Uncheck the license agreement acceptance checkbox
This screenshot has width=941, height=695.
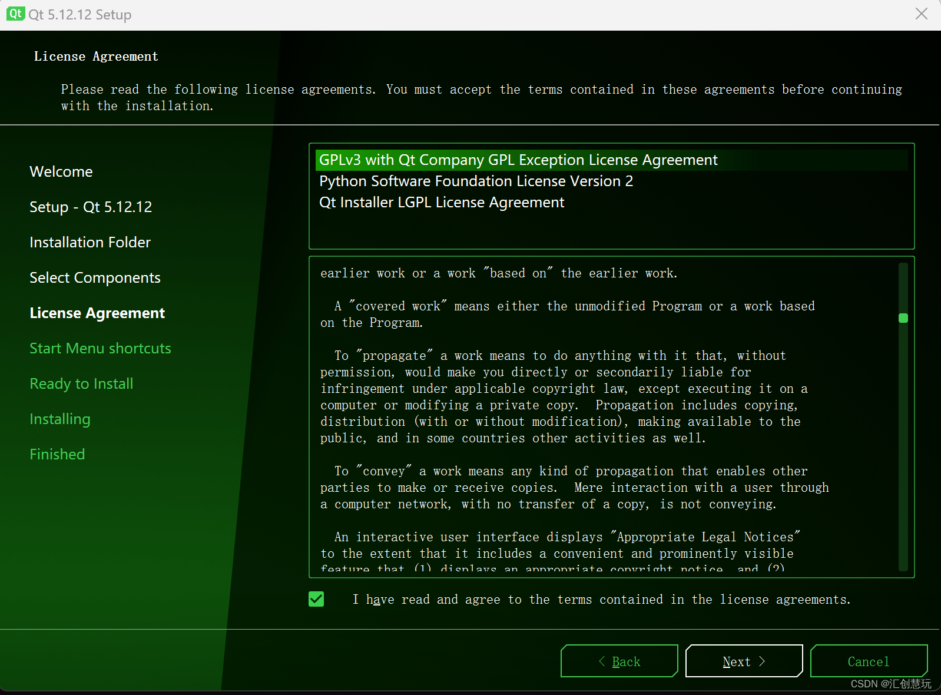point(316,599)
